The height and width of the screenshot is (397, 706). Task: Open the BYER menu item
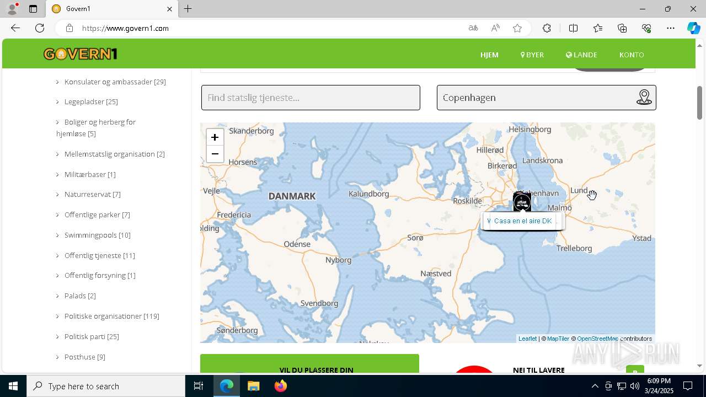532,55
